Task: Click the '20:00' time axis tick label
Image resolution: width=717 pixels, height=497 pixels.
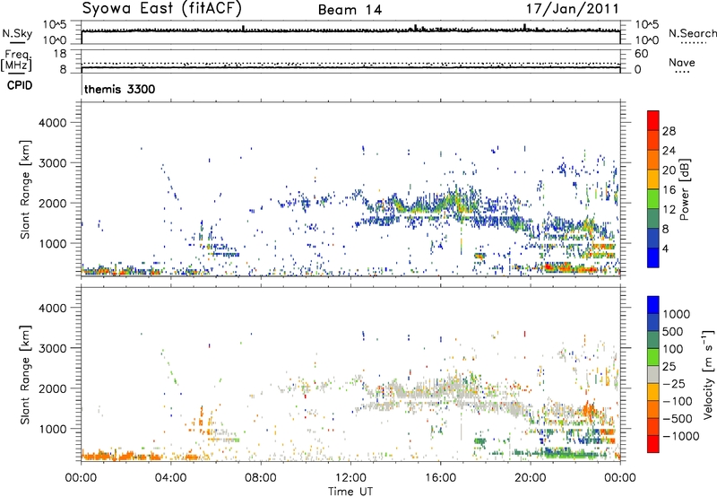Action: pos(530,478)
